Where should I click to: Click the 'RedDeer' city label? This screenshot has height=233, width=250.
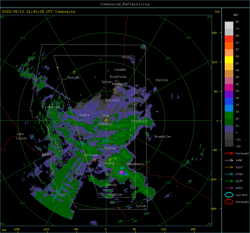pyautogui.click(x=118, y=84)
